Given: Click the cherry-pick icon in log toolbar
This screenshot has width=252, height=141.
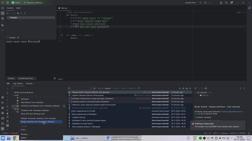Looking at the screenshot, I should tap(183, 89).
